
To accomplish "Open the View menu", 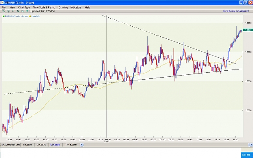I will (12, 7).
